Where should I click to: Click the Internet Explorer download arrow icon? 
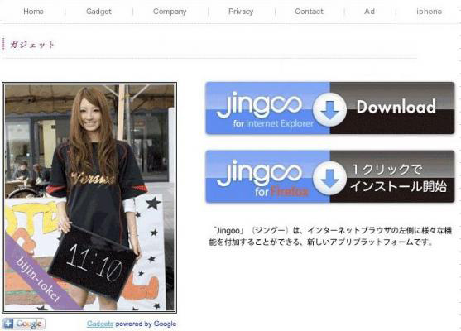(x=329, y=110)
